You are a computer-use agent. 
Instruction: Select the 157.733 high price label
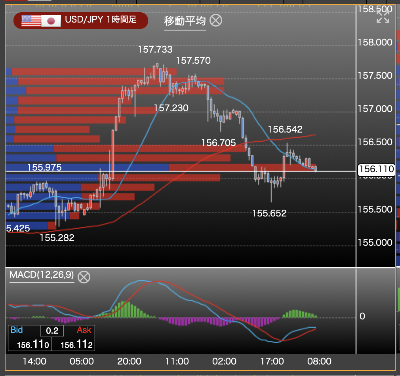pyautogui.click(x=155, y=49)
